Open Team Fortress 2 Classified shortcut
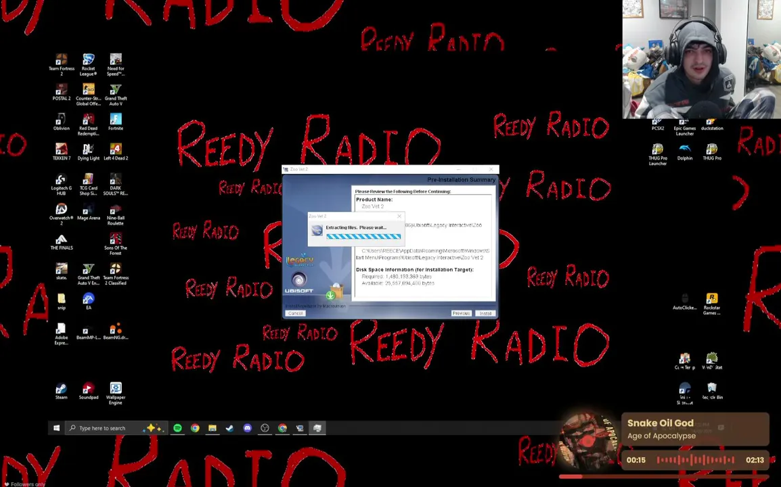The width and height of the screenshot is (781, 487). 116,274
